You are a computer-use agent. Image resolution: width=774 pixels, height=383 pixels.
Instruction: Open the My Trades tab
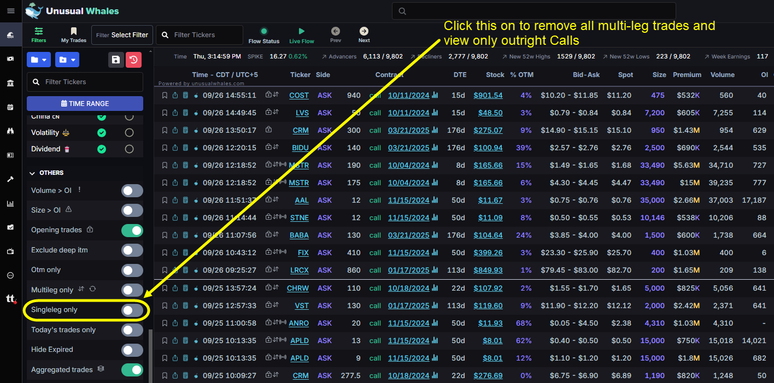(74, 35)
